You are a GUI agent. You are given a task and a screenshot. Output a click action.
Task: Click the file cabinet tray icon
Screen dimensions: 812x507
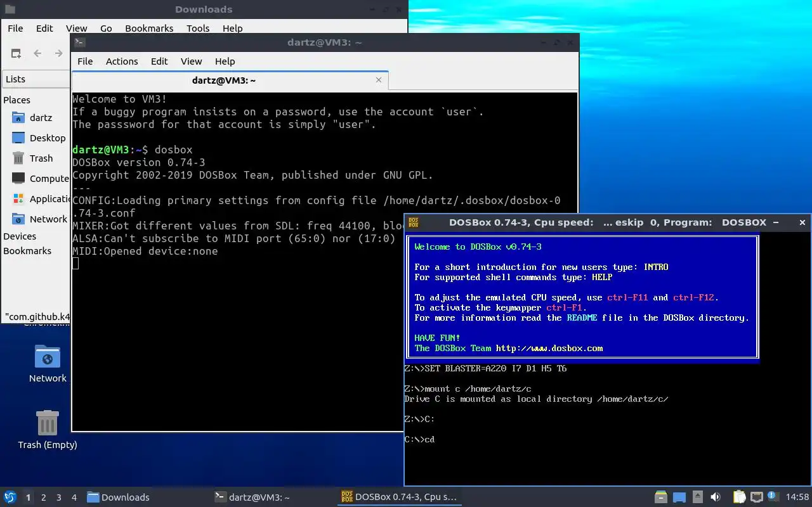[661, 497]
